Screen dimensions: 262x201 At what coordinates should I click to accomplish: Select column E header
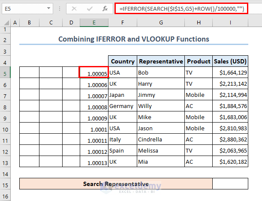[94, 22]
